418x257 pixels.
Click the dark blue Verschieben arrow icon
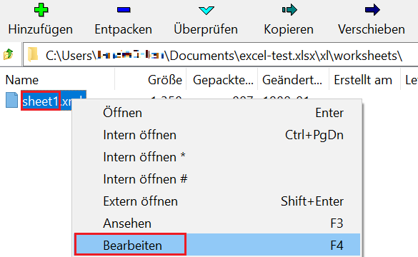pyautogui.click(x=372, y=10)
